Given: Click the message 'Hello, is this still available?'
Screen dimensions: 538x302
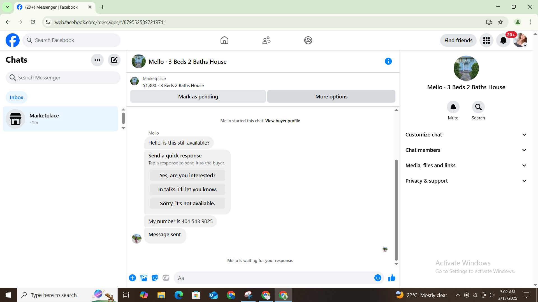Looking at the screenshot, I should click(179, 143).
